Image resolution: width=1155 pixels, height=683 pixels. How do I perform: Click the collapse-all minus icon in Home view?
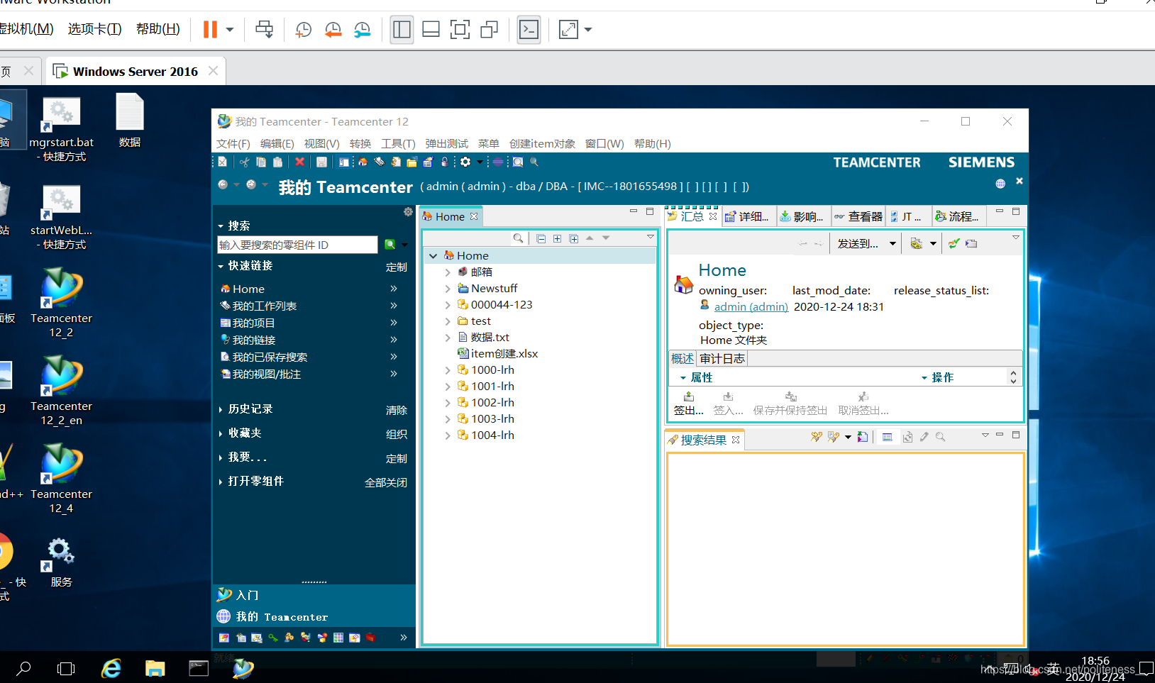click(x=541, y=238)
